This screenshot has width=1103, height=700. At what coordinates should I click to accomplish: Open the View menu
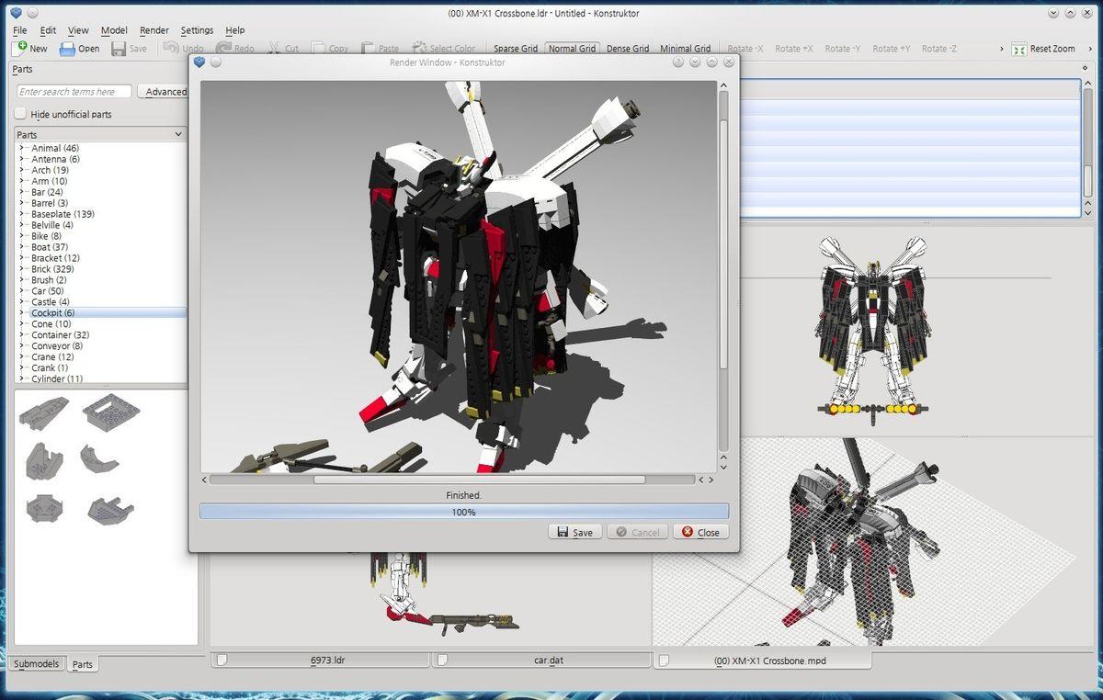[78, 30]
